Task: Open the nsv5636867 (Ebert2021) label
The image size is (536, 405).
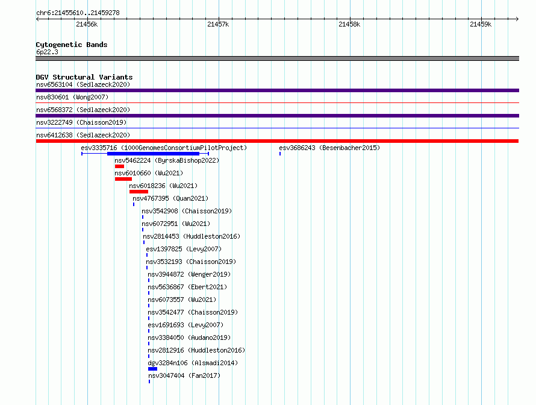Action: point(187,287)
